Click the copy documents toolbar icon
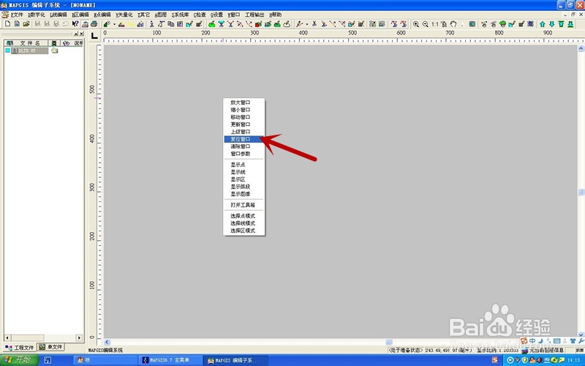This screenshot has height=366, width=585. [x=170, y=24]
